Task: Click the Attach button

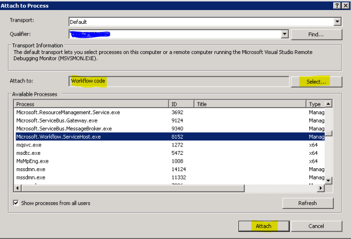Action: click(x=263, y=226)
